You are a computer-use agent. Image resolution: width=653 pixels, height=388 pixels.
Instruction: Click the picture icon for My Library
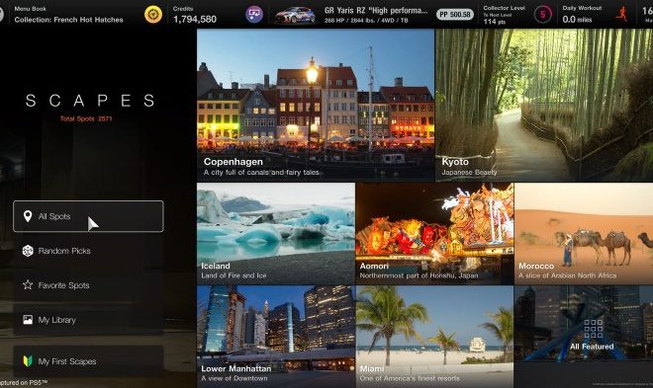click(28, 320)
